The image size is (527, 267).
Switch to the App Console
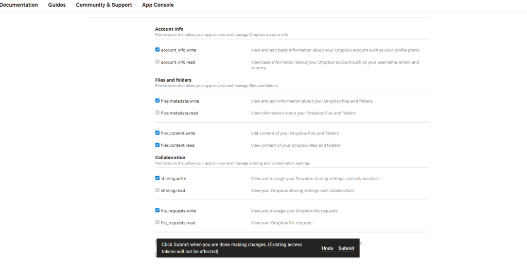point(157,5)
